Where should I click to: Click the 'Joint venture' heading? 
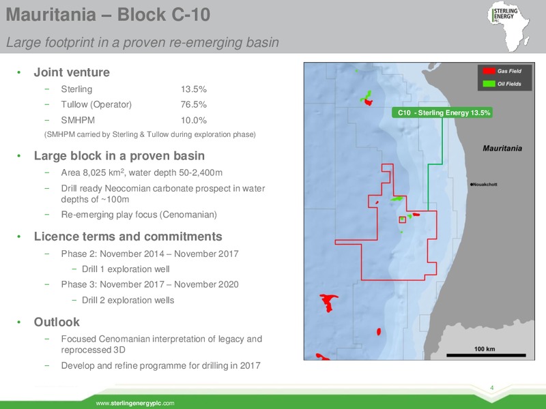click(x=72, y=72)
